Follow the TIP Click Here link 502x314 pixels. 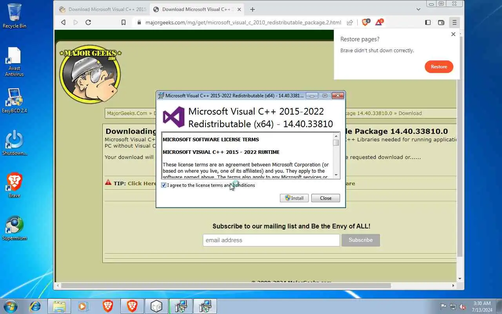[x=142, y=183]
